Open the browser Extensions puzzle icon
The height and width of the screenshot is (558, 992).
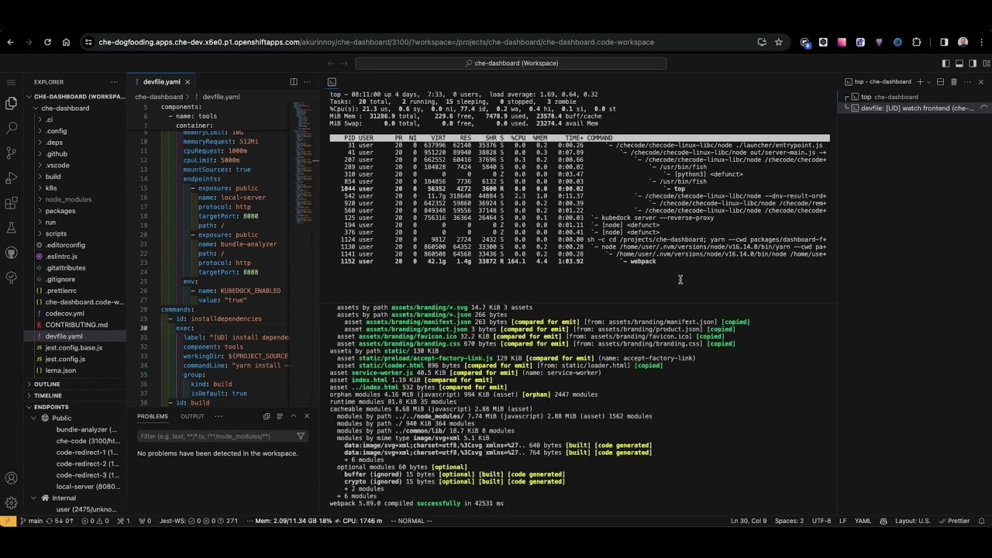pos(917,42)
